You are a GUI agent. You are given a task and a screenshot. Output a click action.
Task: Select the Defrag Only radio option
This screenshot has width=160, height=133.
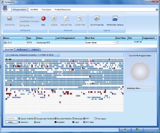(18, 25)
